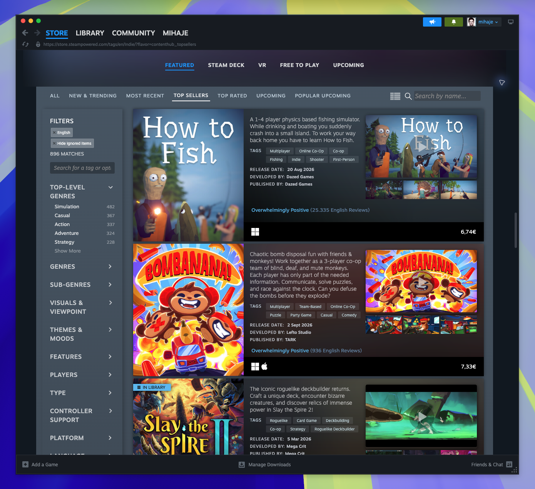
Task: Switch to the New & Trending tab
Action: pos(93,95)
